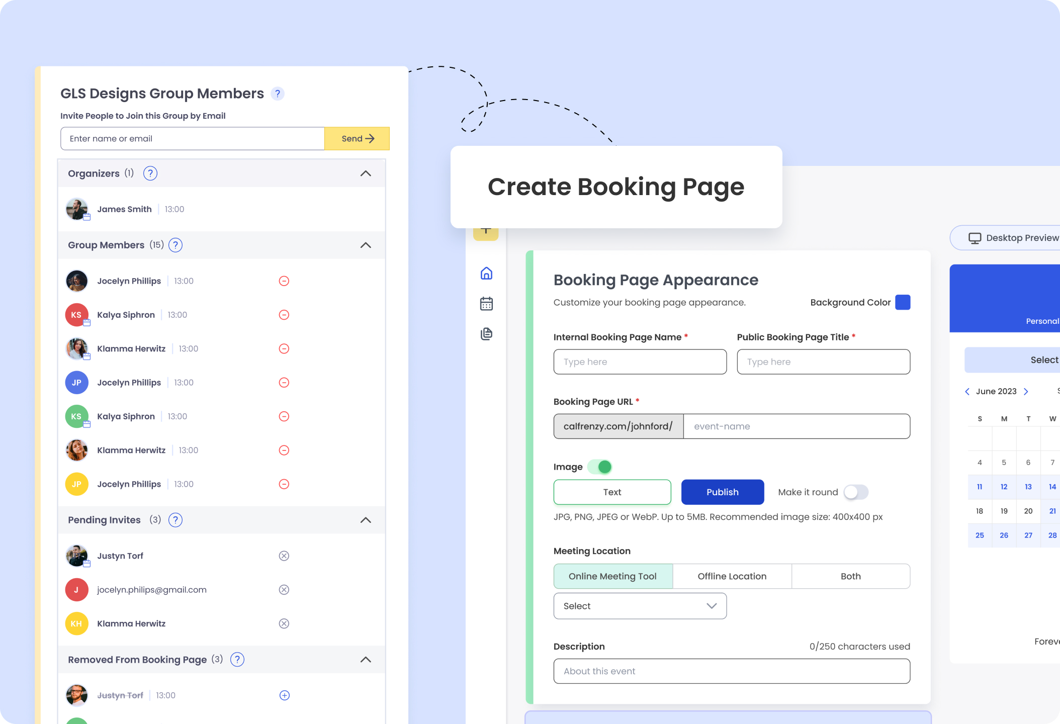
Task: Collapse the Pending Invites section
Action: pos(366,519)
